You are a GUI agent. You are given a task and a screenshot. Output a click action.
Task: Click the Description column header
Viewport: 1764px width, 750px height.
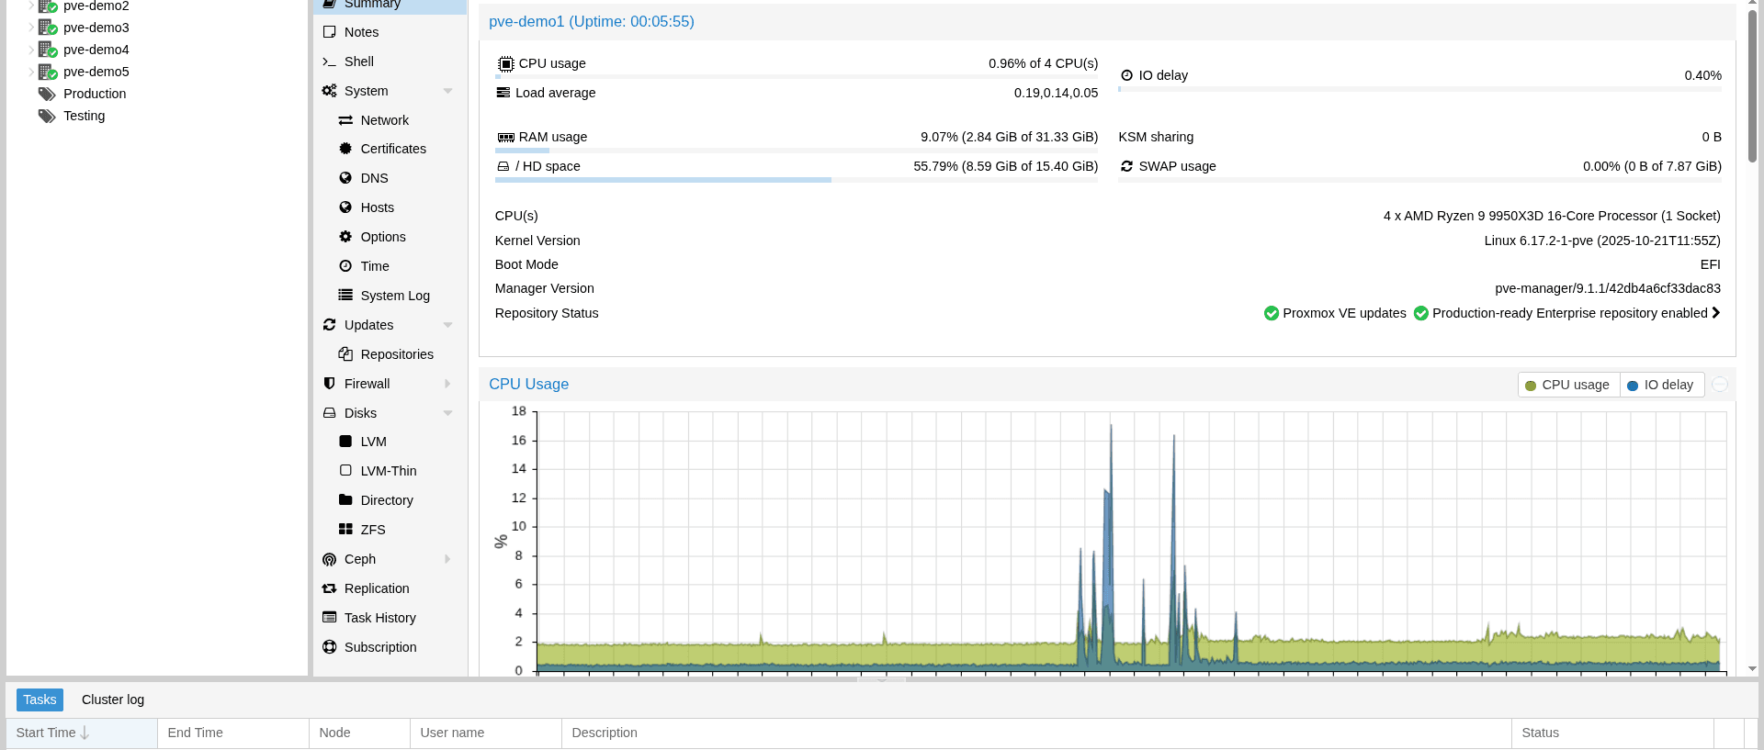[x=1036, y=733]
